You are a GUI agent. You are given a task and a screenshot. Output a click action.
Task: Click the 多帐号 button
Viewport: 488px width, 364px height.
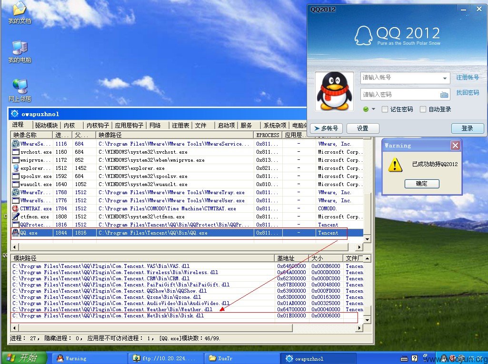(326, 128)
